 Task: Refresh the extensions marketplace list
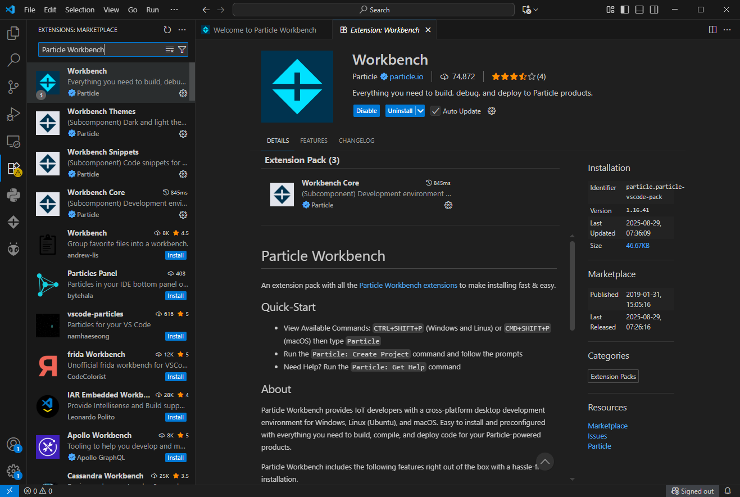[x=167, y=30]
